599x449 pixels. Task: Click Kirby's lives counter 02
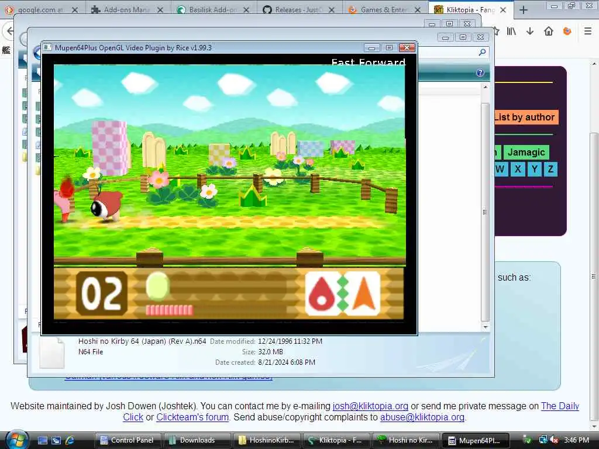click(102, 293)
